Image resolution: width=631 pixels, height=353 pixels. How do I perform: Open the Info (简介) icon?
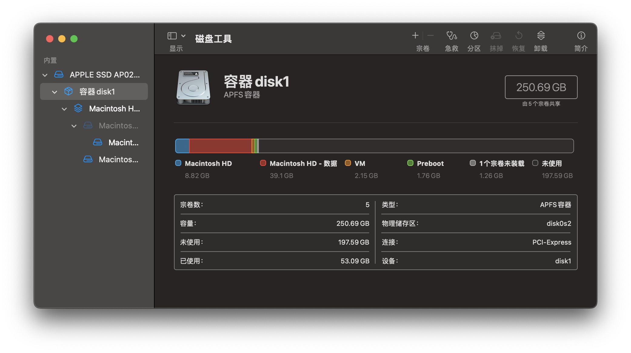pyautogui.click(x=581, y=36)
